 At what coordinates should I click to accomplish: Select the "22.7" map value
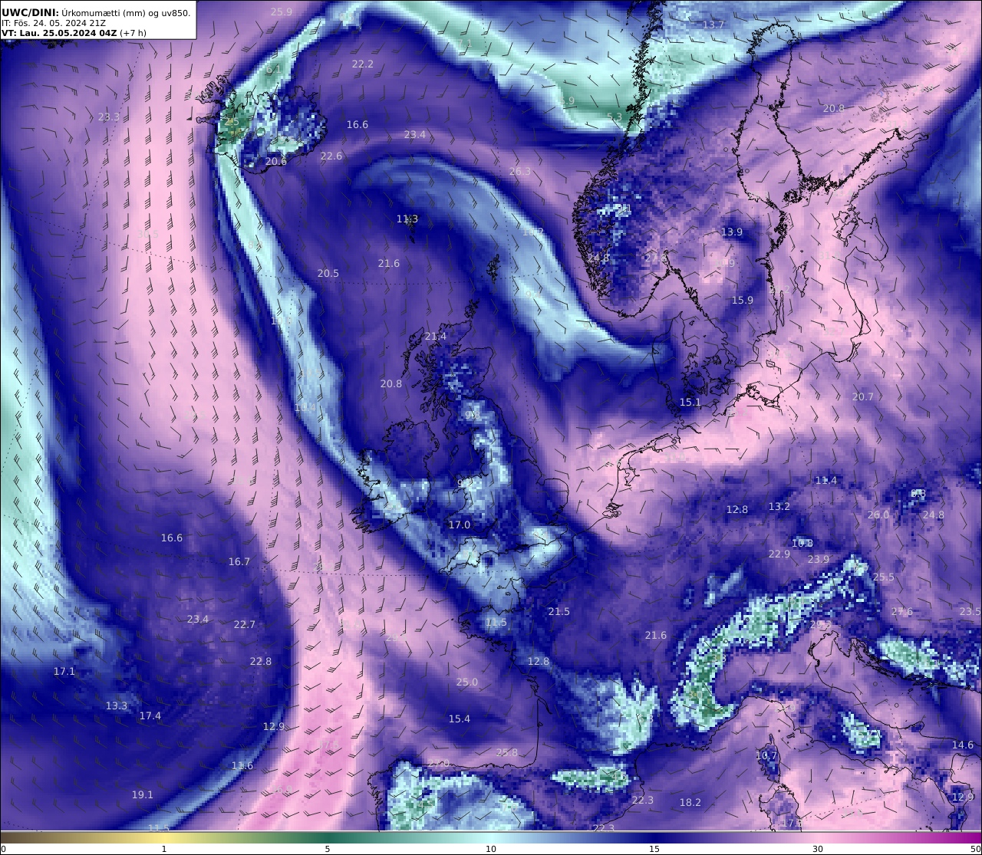245,624
